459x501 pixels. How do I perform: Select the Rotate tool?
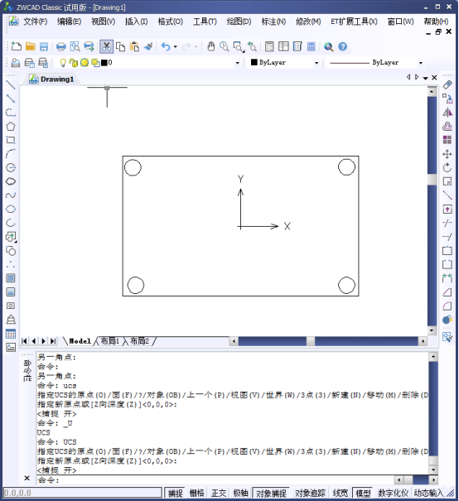(447, 167)
